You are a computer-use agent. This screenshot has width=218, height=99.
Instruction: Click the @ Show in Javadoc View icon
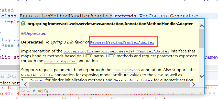(x=35, y=91)
